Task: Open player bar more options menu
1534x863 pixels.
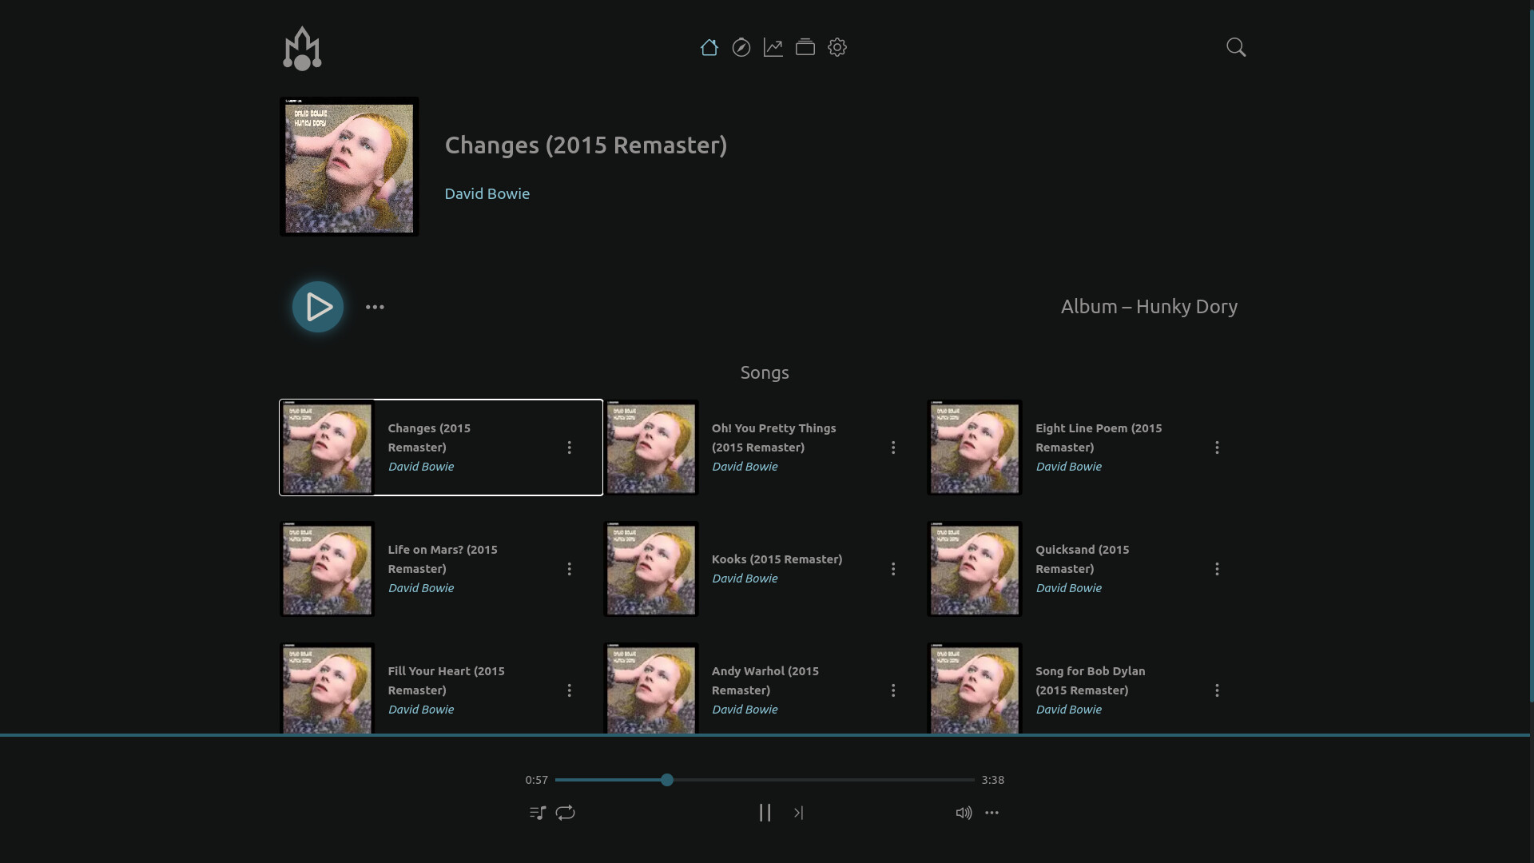Action: click(992, 813)
